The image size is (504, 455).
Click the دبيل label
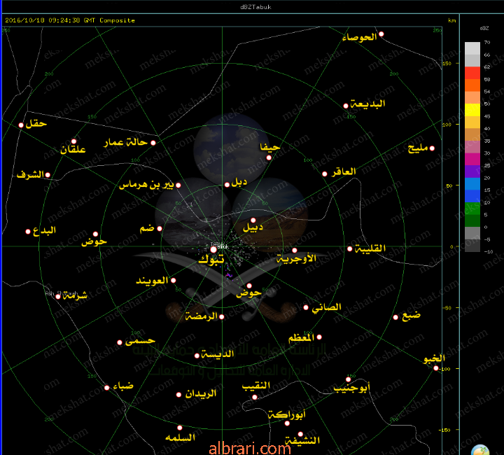pyautogui.click(x=253, y=227)
